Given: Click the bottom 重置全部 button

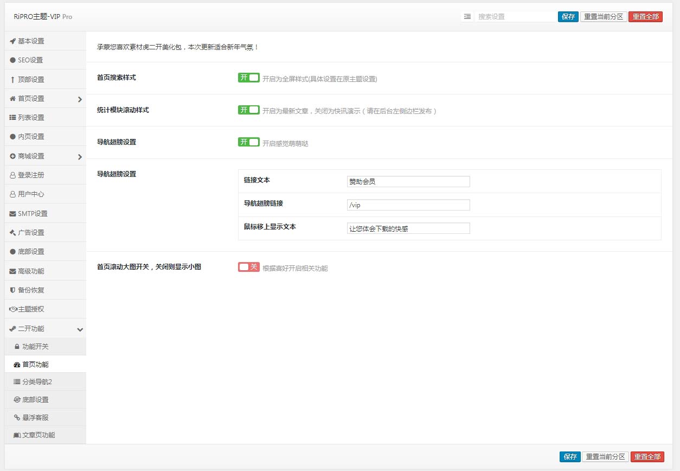Looking at the screenshot, I should point(647,457).
